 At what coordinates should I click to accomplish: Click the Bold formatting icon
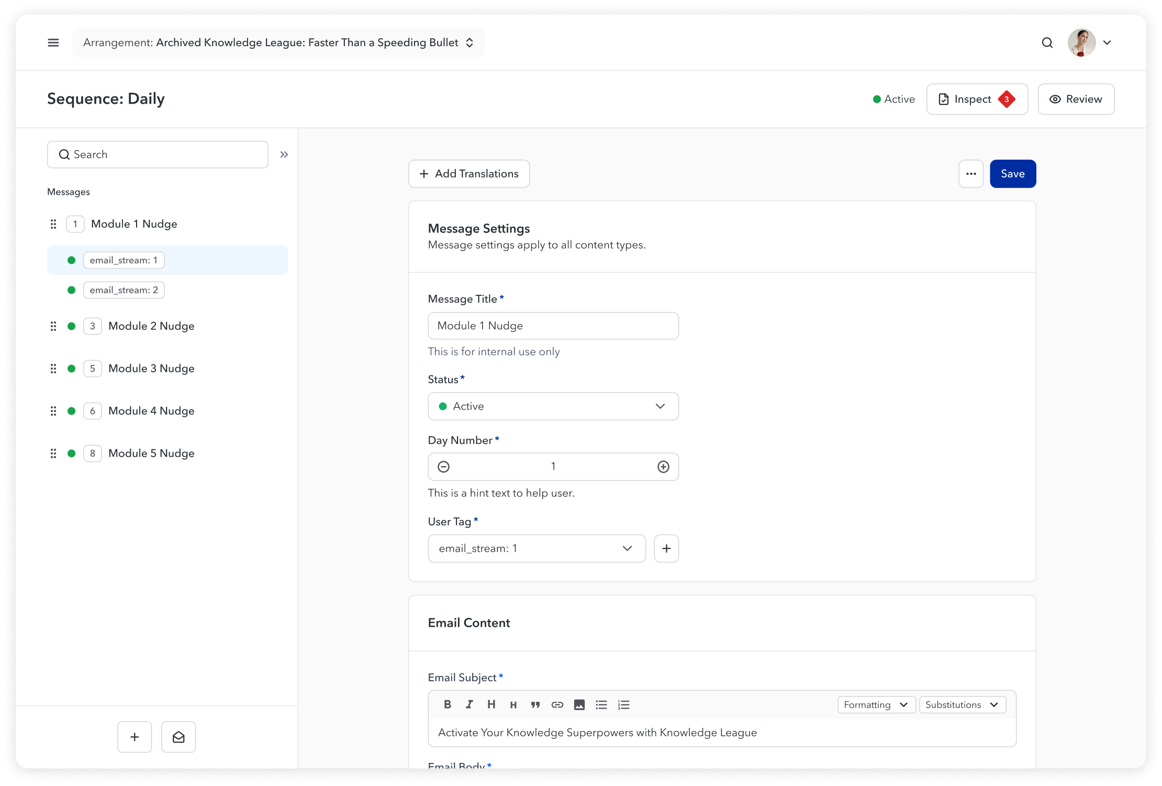click(448, 704)
